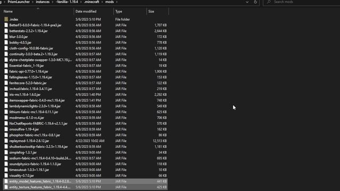This screenshot has height=191, width=340.
Task: Select simplefog-1.3.1.jar file name
Action: click(x=23, y=152)
